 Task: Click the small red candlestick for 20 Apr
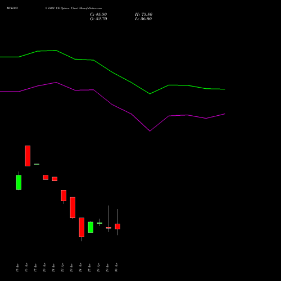46,177
